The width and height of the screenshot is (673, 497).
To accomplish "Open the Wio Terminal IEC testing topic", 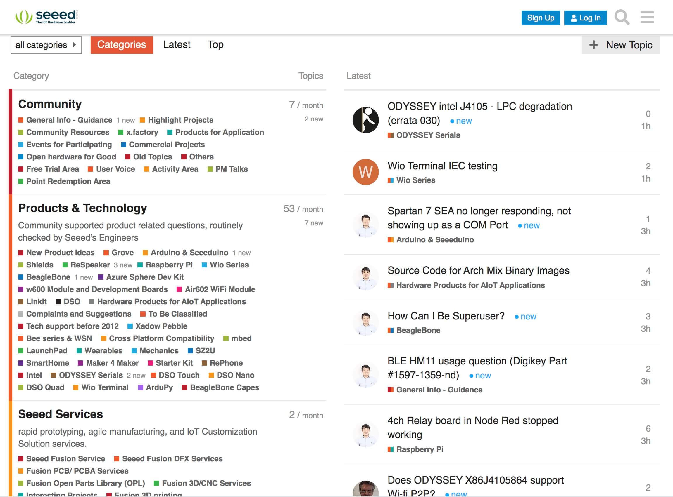I will pyautogui.click(x=442, y=166).
